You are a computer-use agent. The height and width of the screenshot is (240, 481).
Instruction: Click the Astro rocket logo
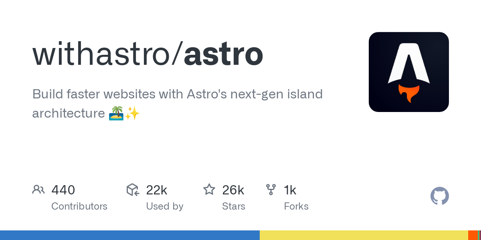click(x=408, y=72)
